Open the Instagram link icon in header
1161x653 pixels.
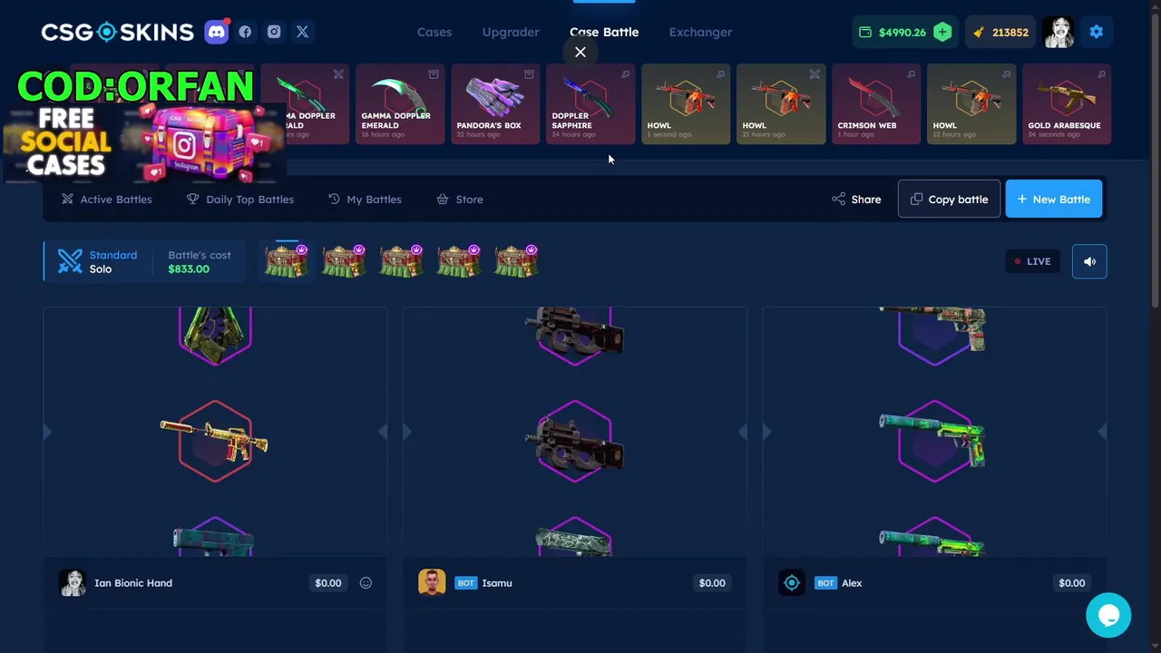click(274, 32)
